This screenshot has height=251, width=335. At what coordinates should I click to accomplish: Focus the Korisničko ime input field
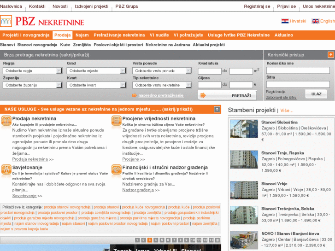pyautogui.click(x=298, y=70)
